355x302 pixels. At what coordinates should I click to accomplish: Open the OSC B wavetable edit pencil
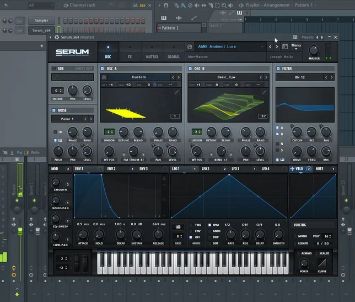pyautogui.click(x=264, y=92)
